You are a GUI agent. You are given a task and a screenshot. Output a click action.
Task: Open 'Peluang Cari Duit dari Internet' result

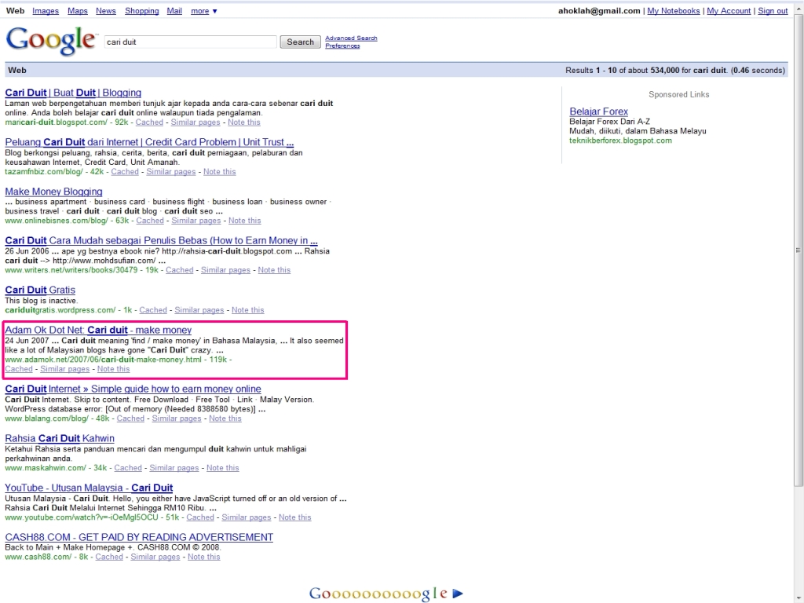click(149, 142)
